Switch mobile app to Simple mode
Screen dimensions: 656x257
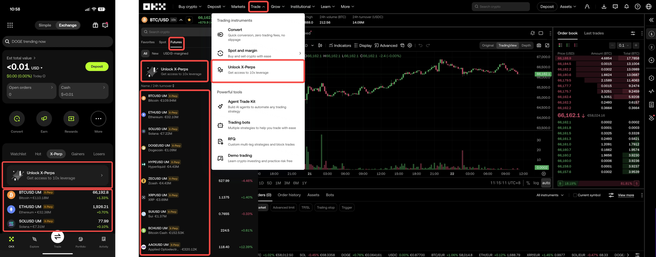pyautogui.click(x=45, y=25)
